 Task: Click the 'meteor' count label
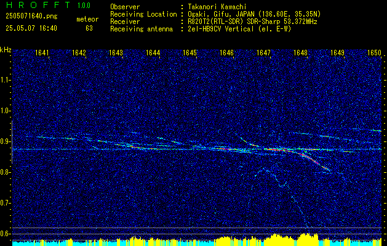point(87,19)
